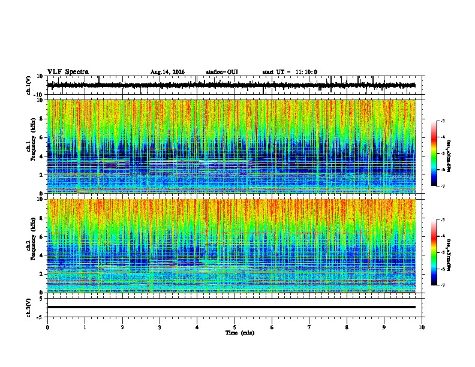Click the ch.1 spectrogram panel
The image size is (475, 367).
[232, 146]
